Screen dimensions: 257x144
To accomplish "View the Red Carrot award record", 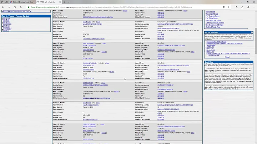I will coord(107,63).
